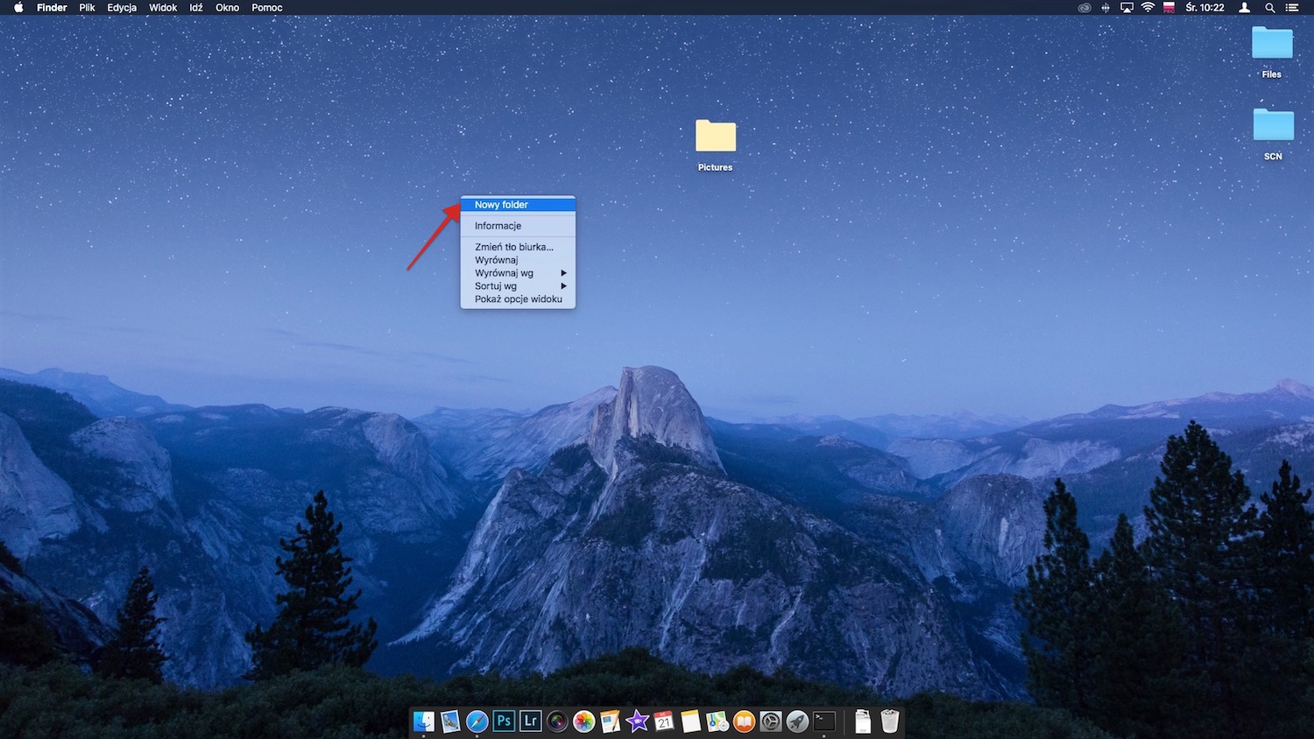1314x739 pixels.
Task: Launch Lightroom from the dock
Action: click(x=530, y=721)
